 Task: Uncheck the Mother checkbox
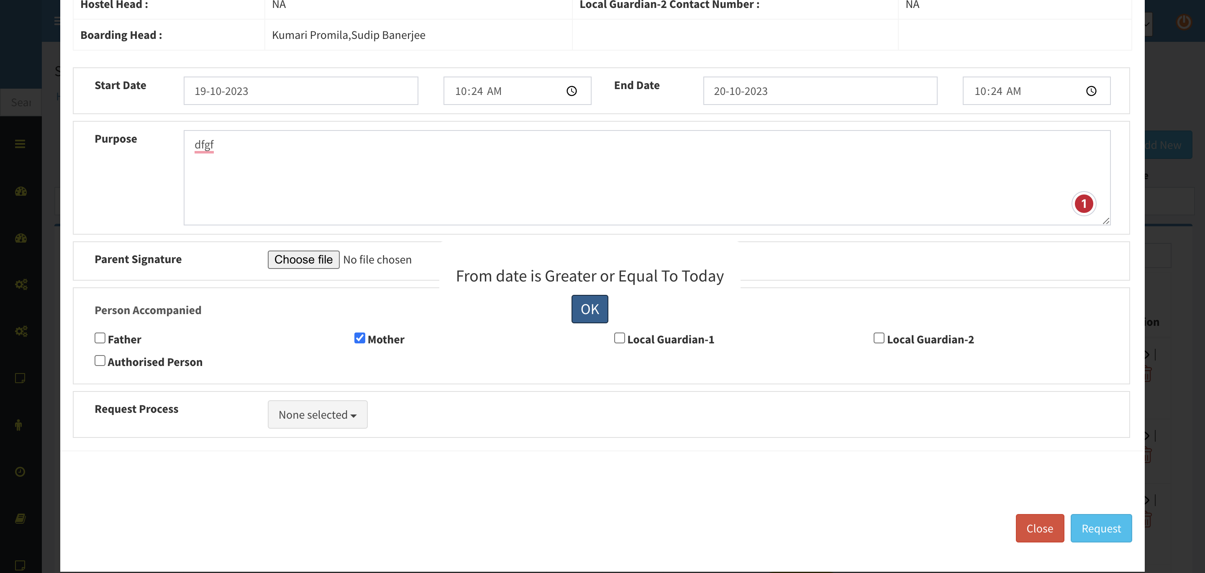coord(359,338)
